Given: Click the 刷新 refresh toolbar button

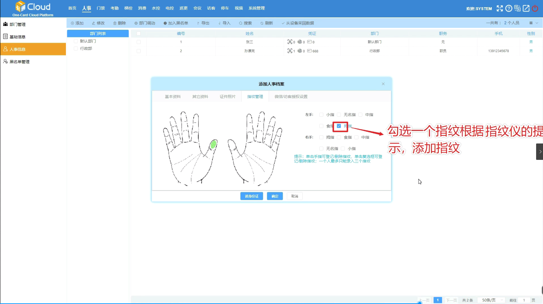Looking at the screenshot, I should click(x=267, y=23).
